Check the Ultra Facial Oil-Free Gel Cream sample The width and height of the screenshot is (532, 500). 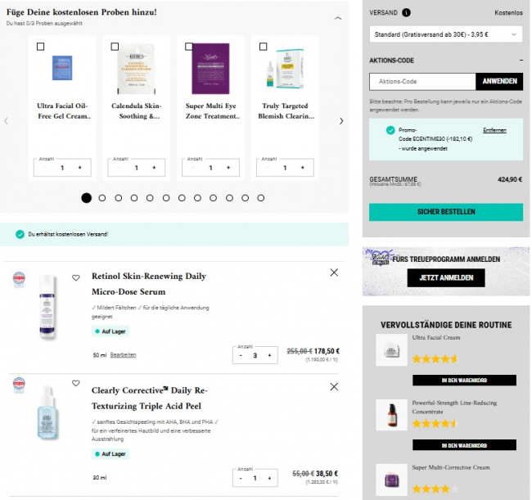point(41,47)
